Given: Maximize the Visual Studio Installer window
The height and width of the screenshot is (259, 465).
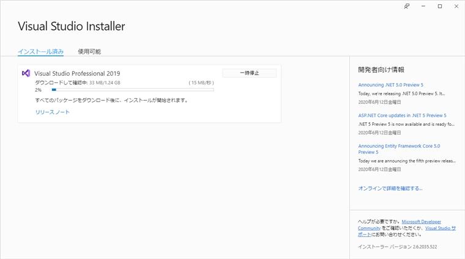Looking at the screenshot, I should point(440,6).
